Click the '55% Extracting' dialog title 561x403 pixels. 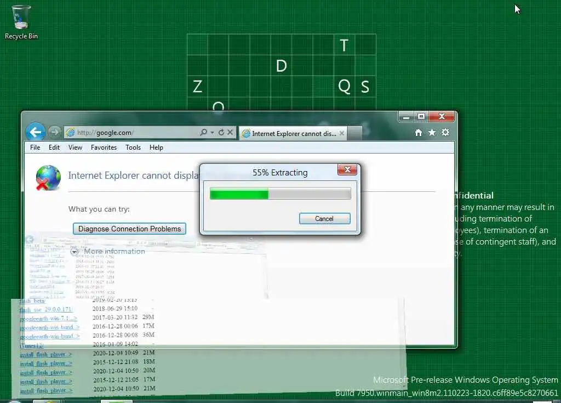coord(280,173)
